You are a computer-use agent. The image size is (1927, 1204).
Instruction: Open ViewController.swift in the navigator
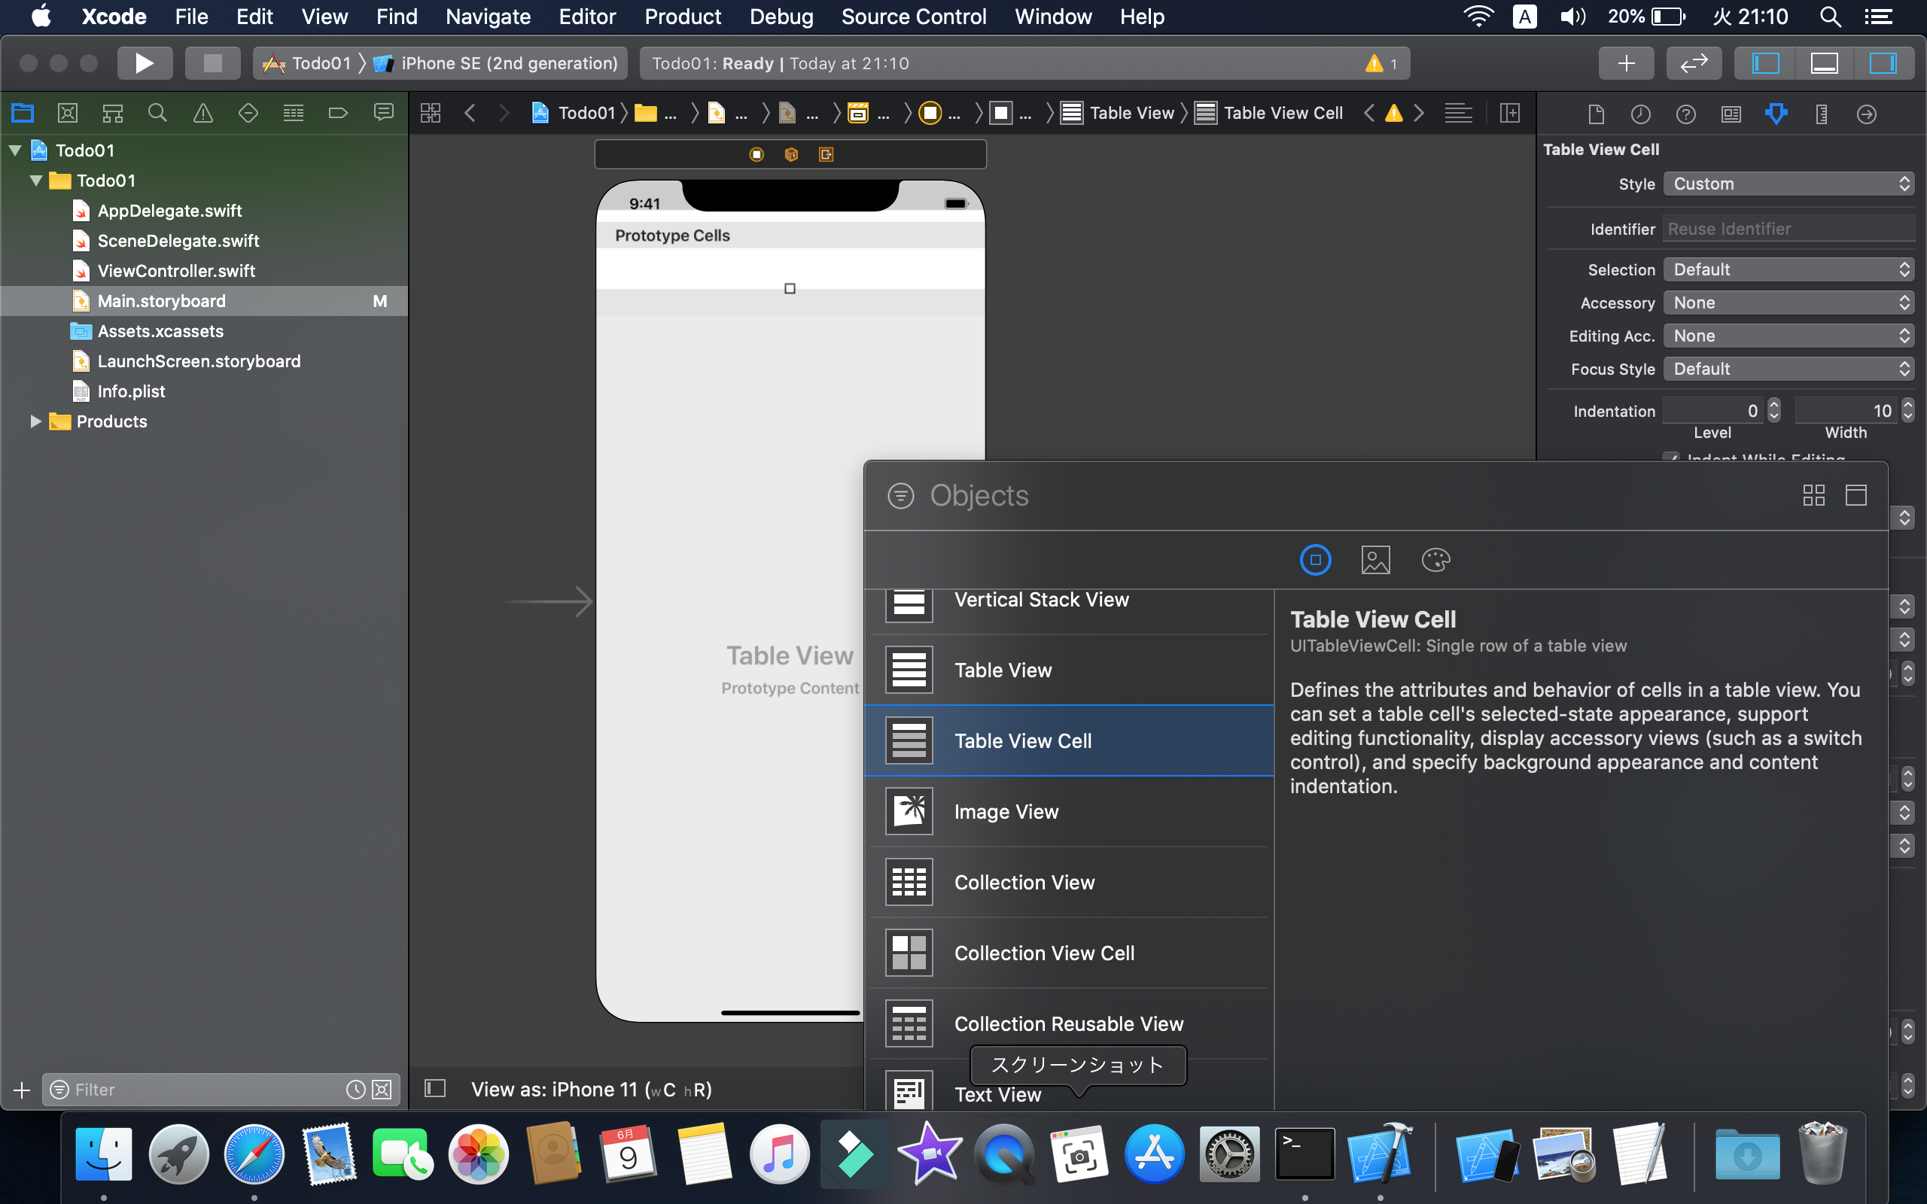pos(176,271)
